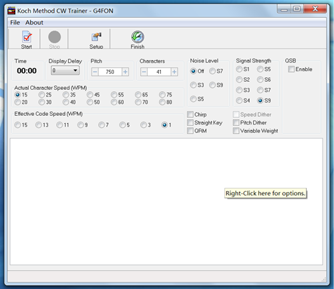Set Noise Level to S9
This screenshot has width=334, height=289.
[x=212, y=85]
